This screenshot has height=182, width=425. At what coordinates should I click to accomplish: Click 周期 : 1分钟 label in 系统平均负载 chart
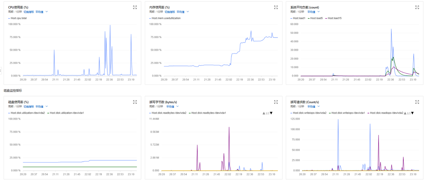[297, 12]
